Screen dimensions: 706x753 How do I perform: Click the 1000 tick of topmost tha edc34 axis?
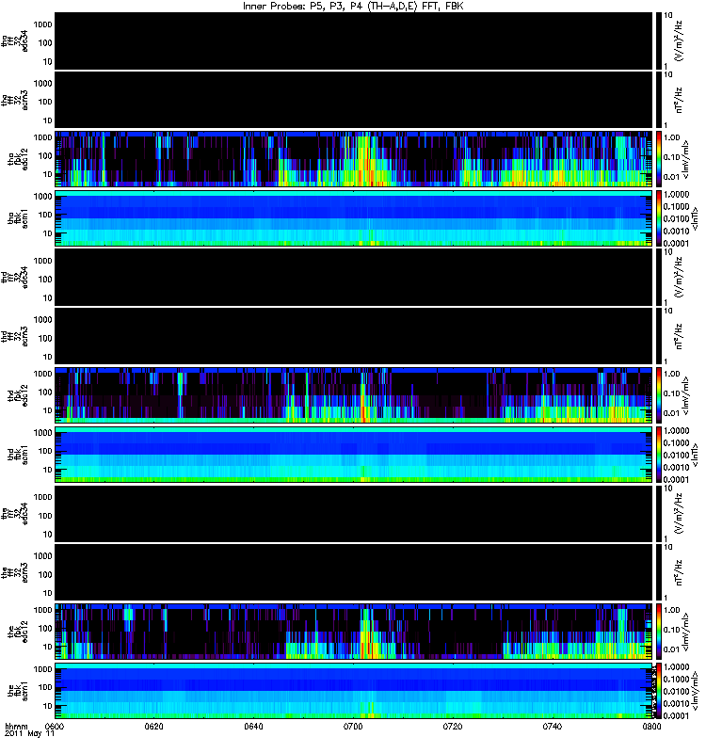click(42, 24)
